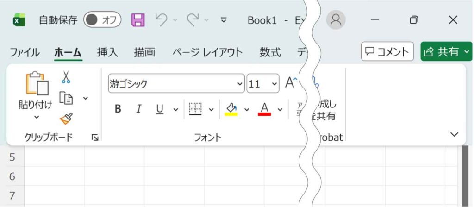This screenshot has width=474, height=207.
Task: Click the green 共有 (Share) button
Action: tap(447, 51)
